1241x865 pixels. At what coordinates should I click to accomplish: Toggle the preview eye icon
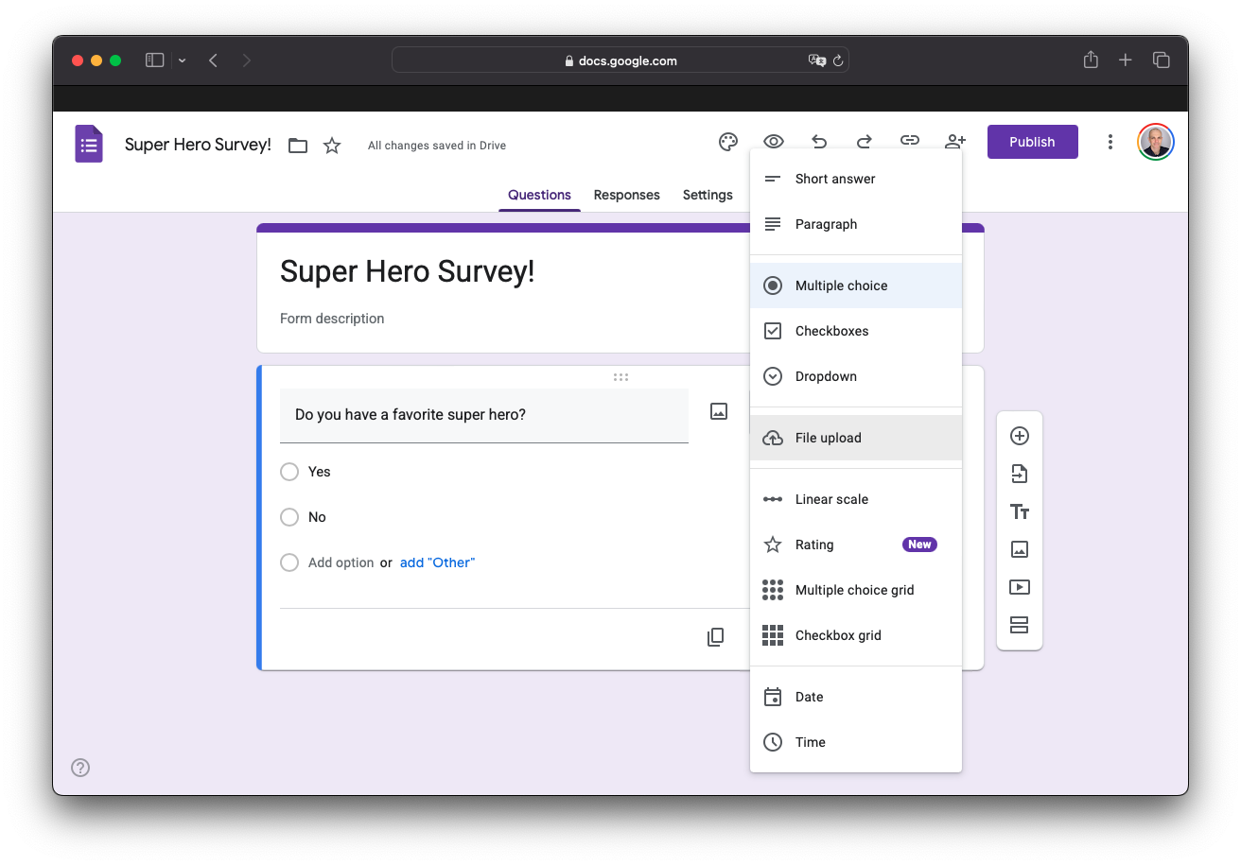(x=774, y=142)
